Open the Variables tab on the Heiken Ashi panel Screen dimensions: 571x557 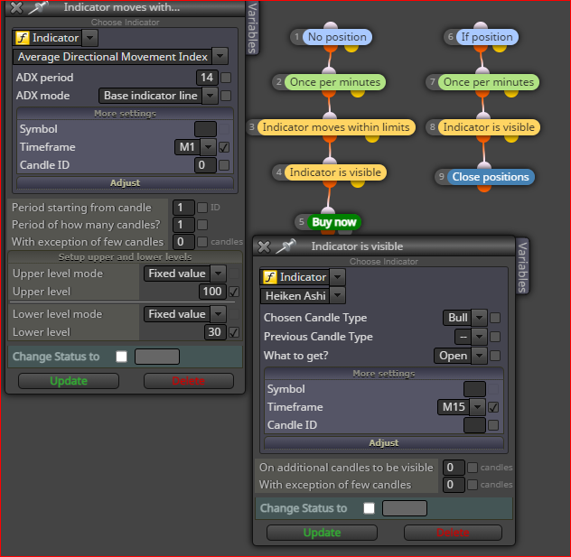point(522,266)
